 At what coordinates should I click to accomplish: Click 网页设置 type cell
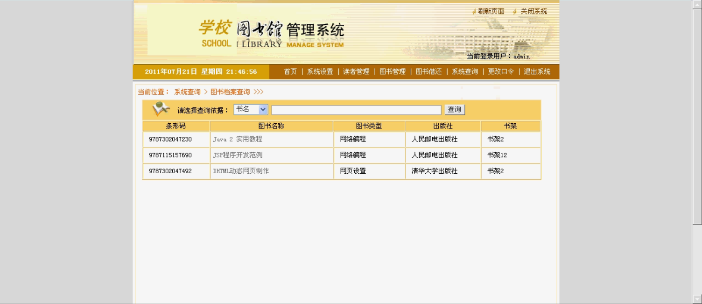coord(369,171)
